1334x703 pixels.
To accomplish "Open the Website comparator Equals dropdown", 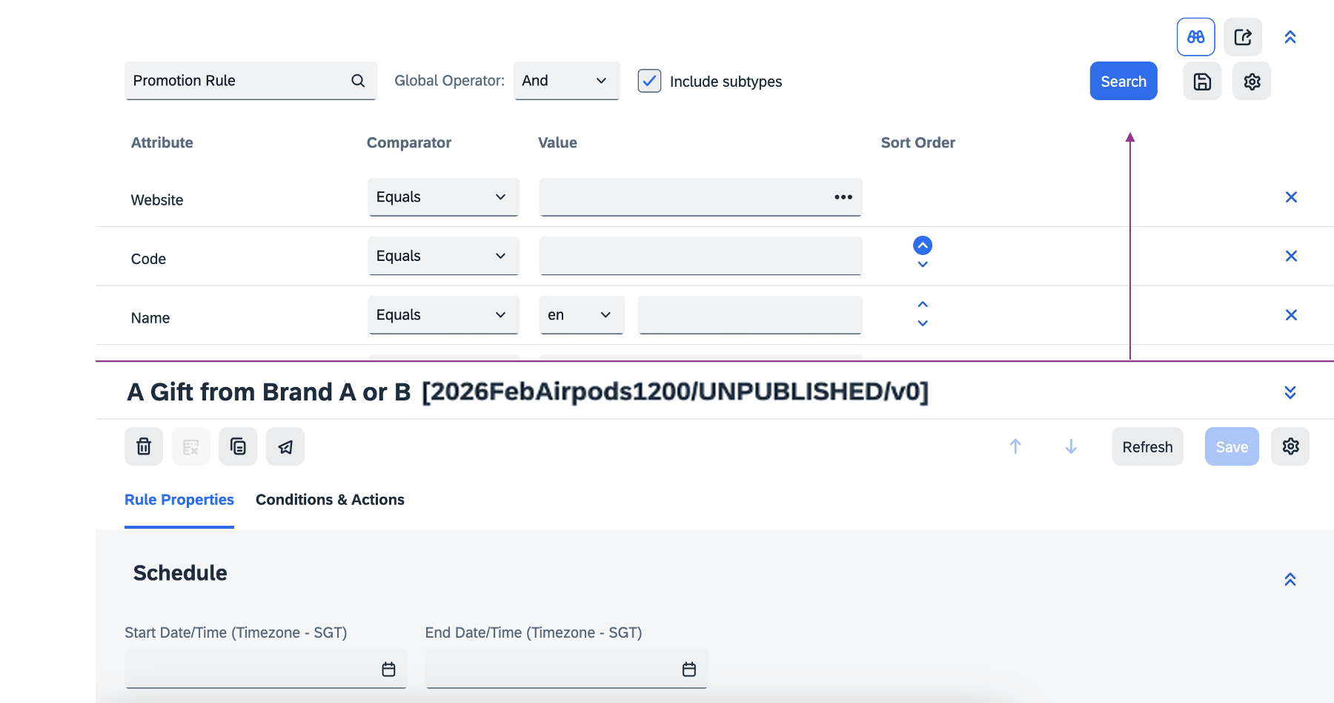I will click(443, 197).
